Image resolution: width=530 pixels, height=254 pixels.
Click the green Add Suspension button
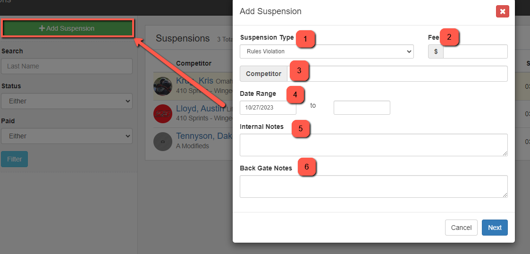click(x=67, y=28)
